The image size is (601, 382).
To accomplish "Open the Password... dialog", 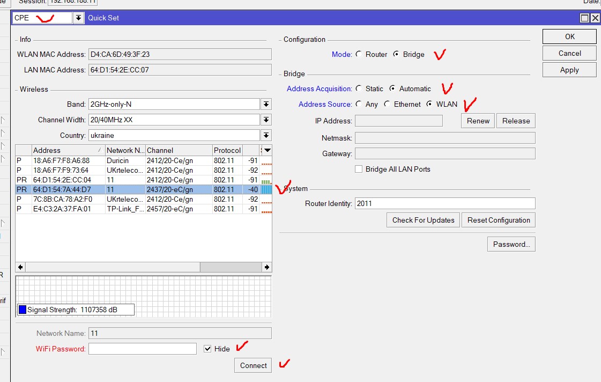I will pyautogui.click(x=511, y=244).
